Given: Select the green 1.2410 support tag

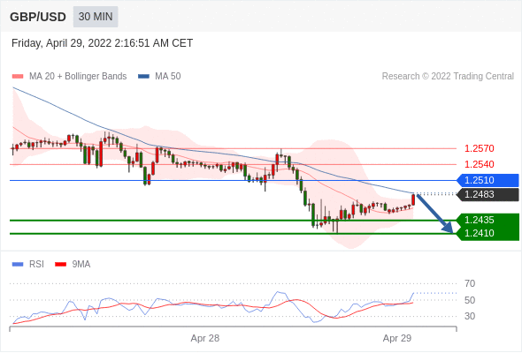Looking at the screenshot, I should click(487, 234).
